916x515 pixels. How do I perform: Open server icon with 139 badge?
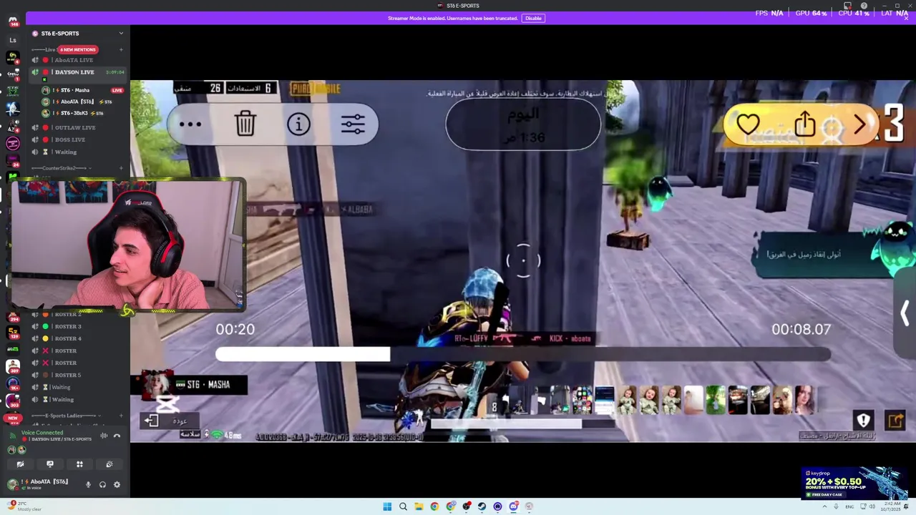[13, 333]
